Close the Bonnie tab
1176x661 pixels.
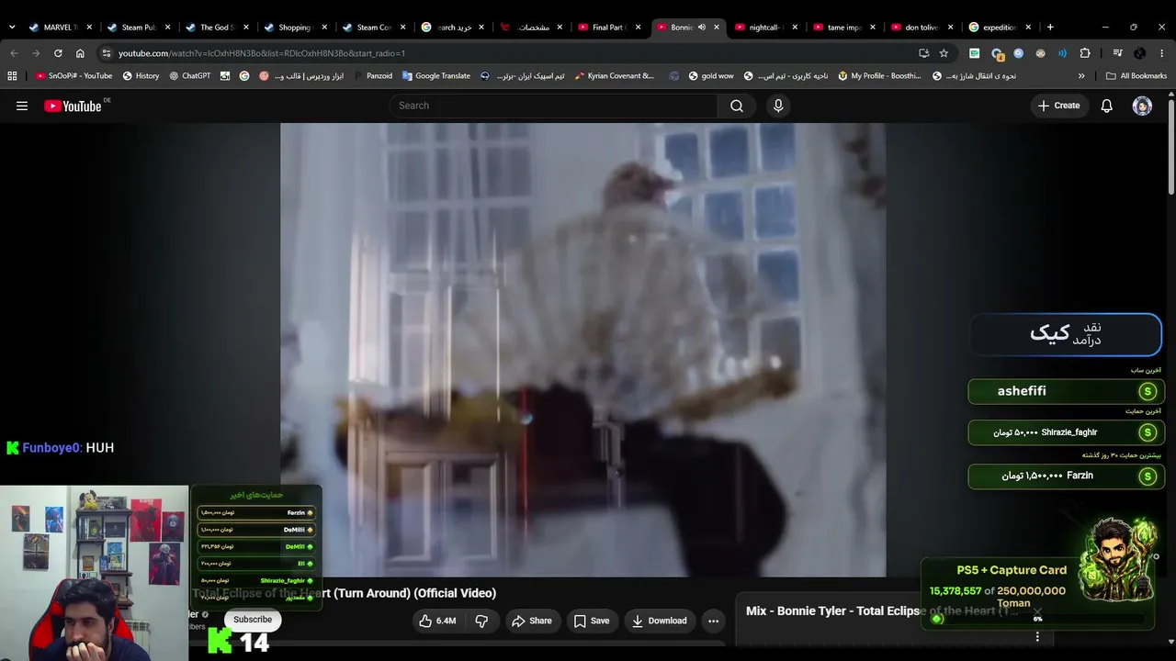(x=717, y=28)
